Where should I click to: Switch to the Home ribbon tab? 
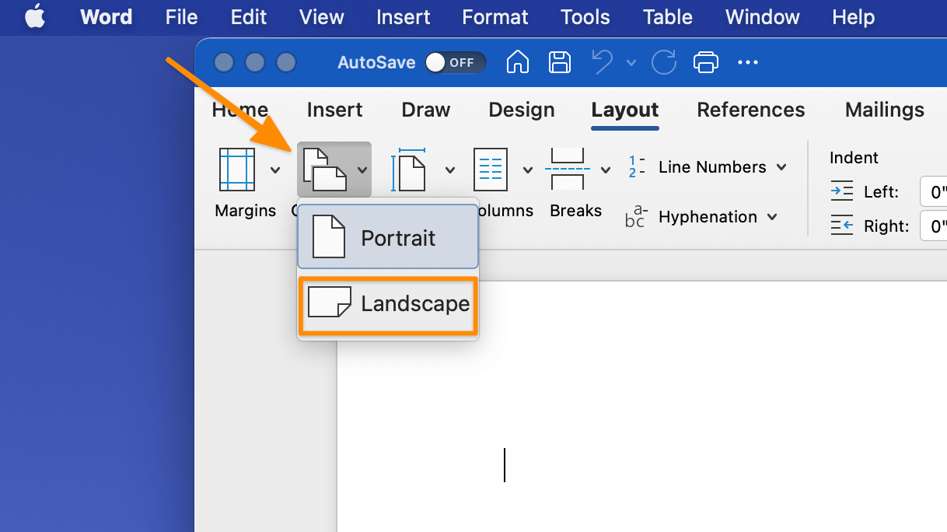[x=240, y=110]
